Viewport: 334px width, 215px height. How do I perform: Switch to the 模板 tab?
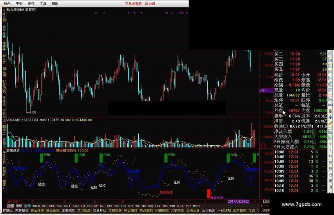[19, 206]
